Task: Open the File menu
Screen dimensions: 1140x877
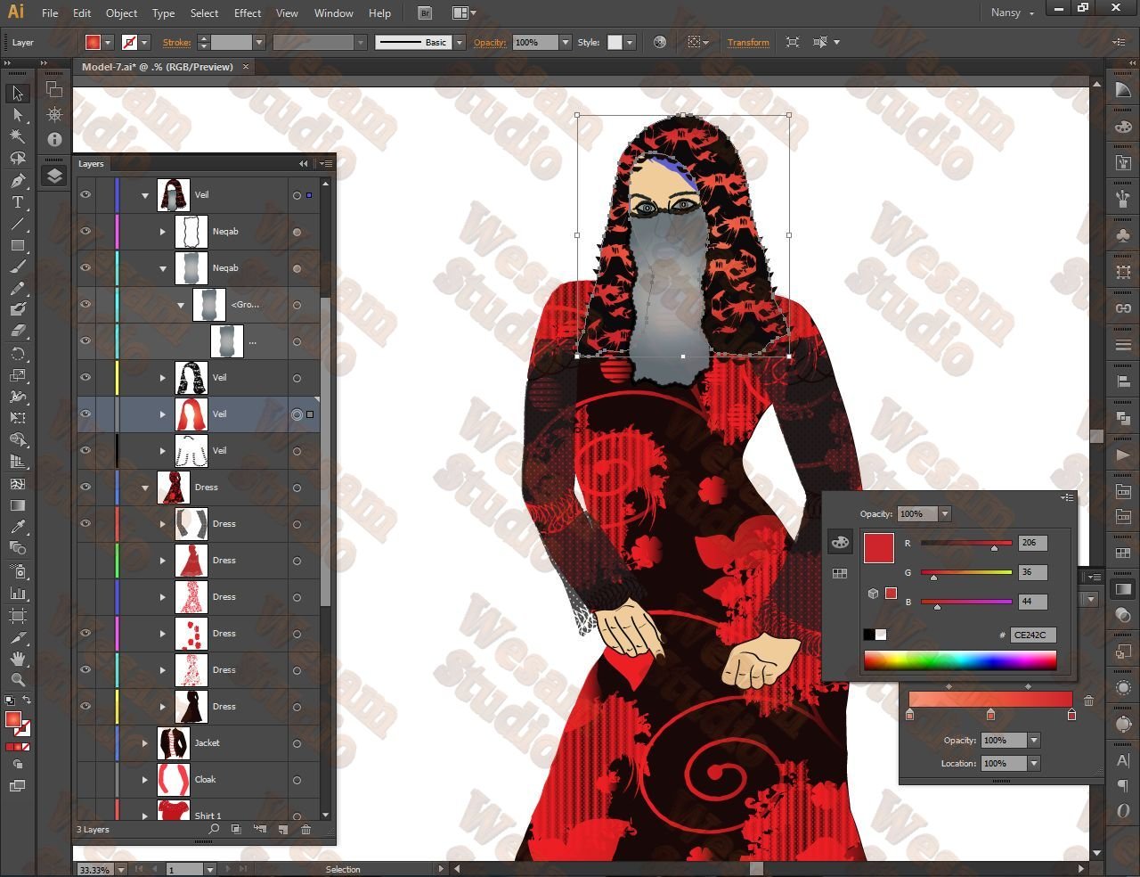Action: (x=50, y=13)
